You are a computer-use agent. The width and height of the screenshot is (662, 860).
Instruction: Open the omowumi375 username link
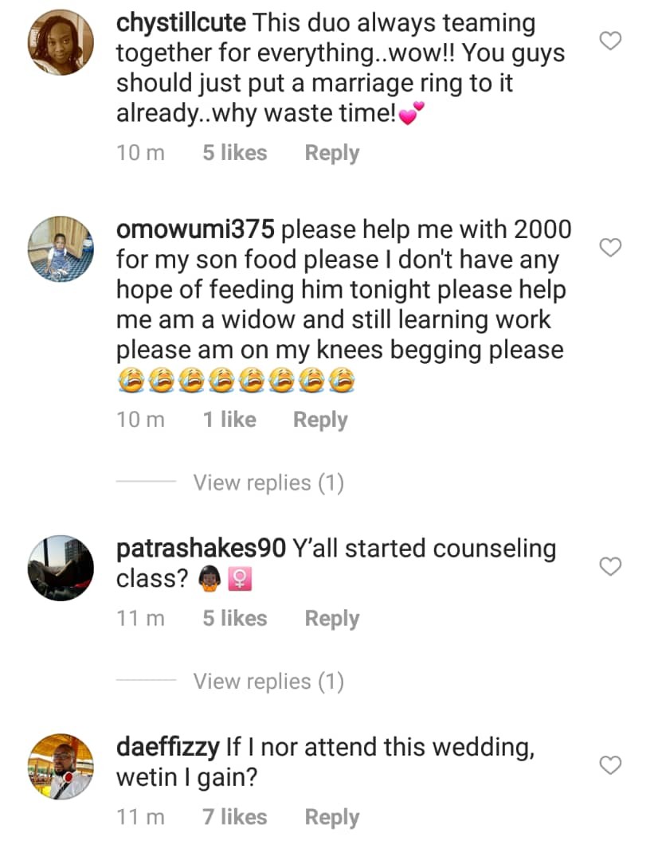click(x=195, y=230)
